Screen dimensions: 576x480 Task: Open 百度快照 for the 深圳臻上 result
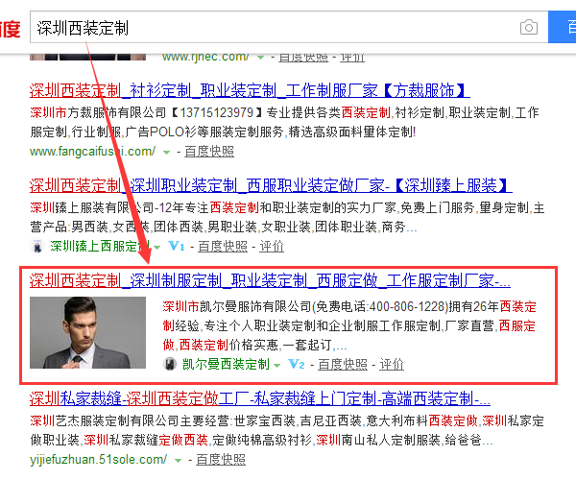tap(223, 246)
